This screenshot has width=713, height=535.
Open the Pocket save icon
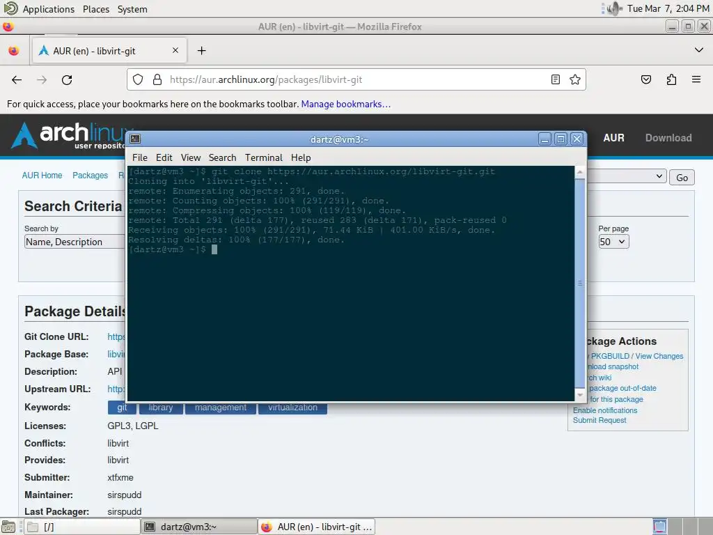pyautogui.click(x=645, y=80)
